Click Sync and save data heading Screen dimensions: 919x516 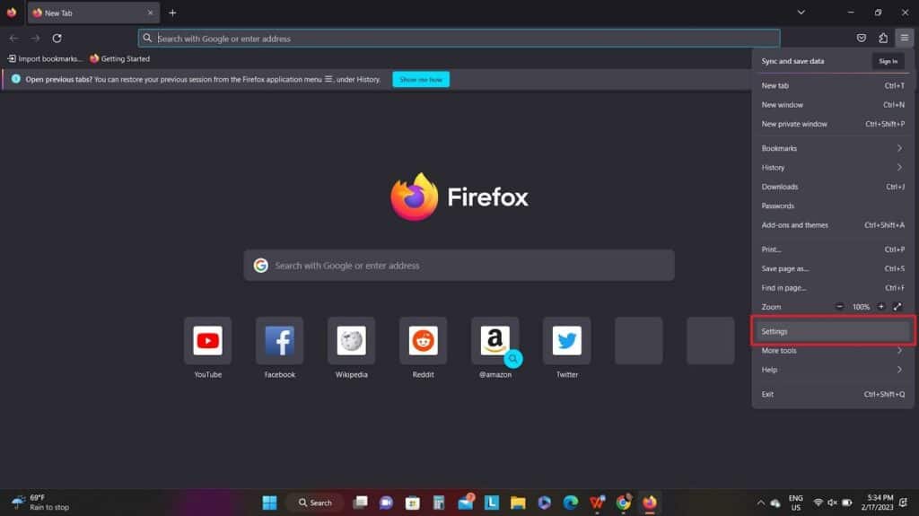792,61
